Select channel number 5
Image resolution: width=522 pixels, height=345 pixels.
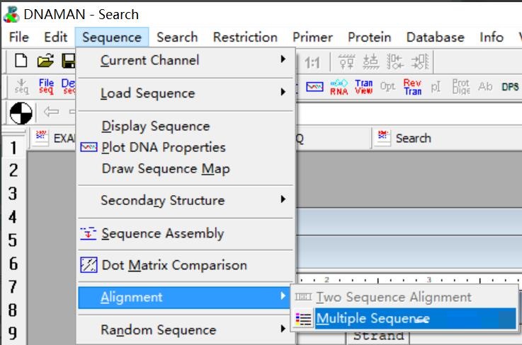point(13,240)
